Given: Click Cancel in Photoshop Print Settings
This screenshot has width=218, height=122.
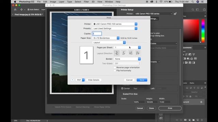Looking at the screenshot, I should (140, 108).
